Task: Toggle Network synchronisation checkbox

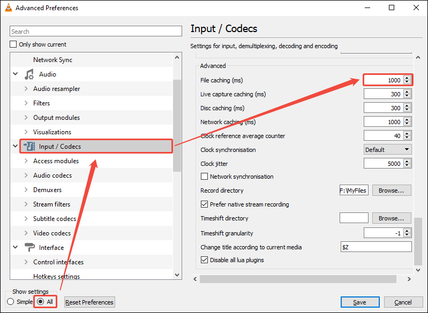Action: [204, 177]
